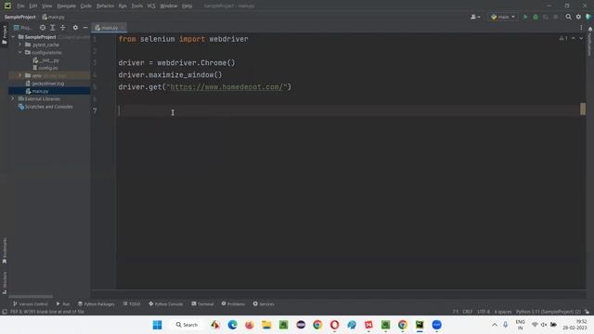594x334 pixels.
Task: Open Python Console tool window
Action: click(x=165, y=304)
